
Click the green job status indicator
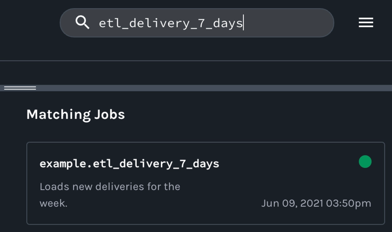pyautogui.click(x=365, y=162)
